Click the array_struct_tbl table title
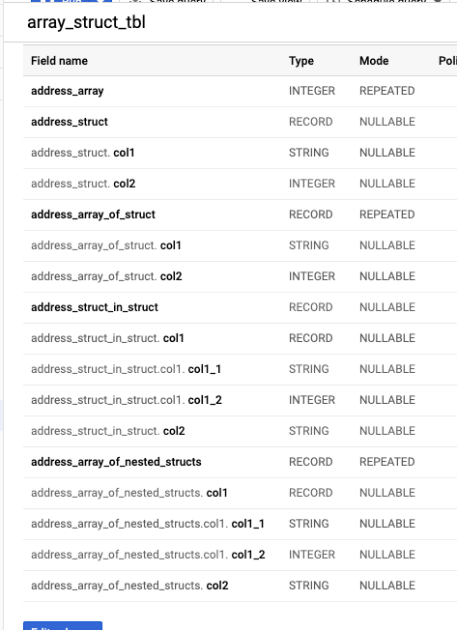 [86, 22]
